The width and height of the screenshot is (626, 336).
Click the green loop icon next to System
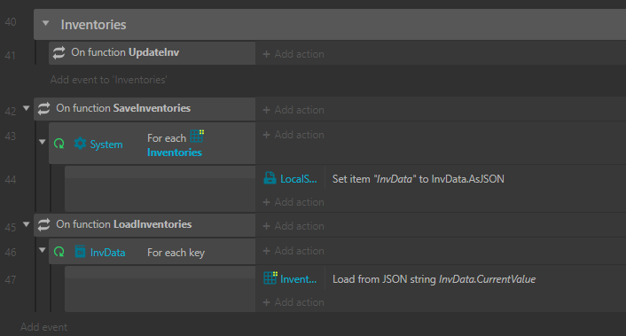click(x=59, y=144)
